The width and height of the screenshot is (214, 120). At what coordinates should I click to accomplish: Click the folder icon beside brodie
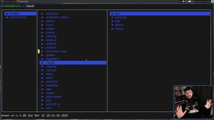pos(7,14)
